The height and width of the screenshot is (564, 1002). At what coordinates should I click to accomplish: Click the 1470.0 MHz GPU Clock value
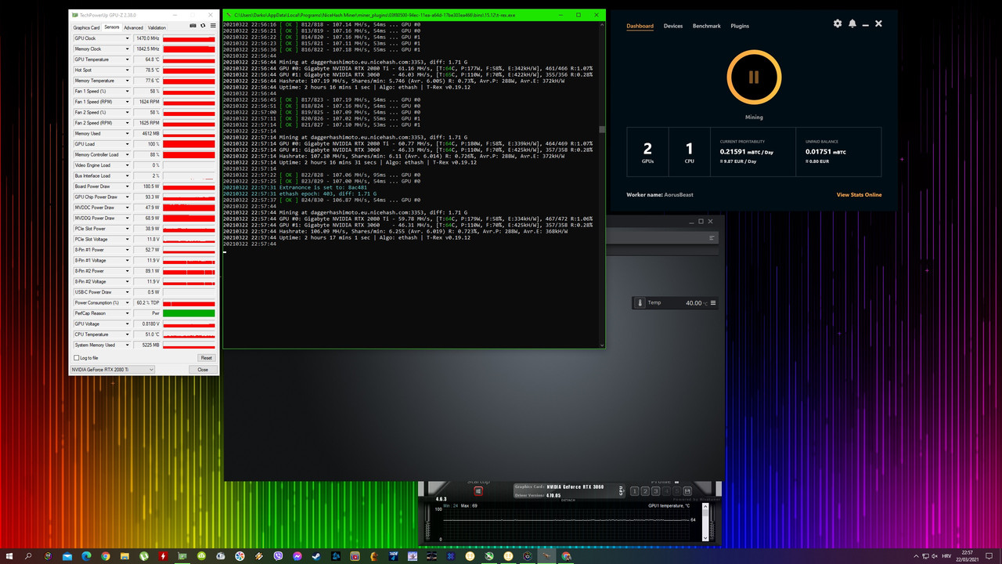[x=147, y=38]
